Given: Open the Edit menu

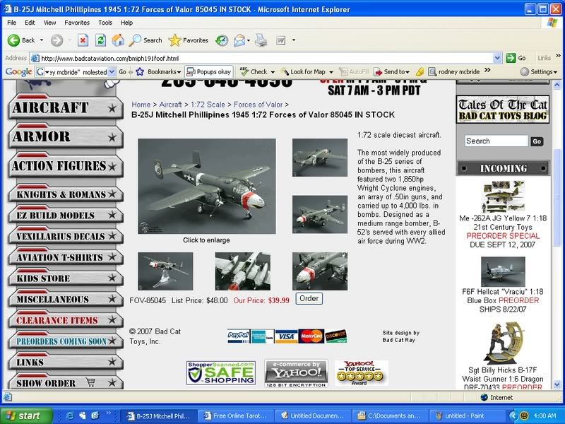Looking at the screenshot, I should point(30,23).
